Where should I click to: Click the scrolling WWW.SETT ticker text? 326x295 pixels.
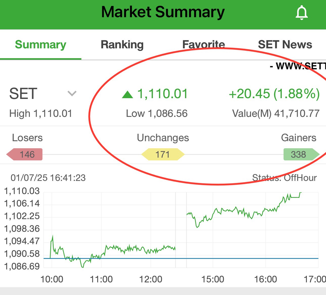point(298,66)
